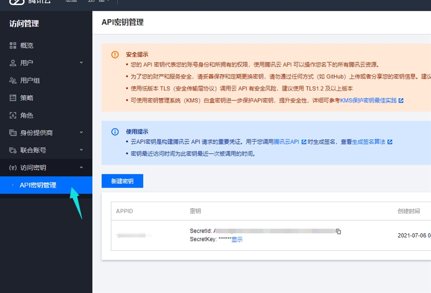Click 显示 to reveal the SecretKey
Image resolution: width=431 pixels, height=293 pixels.
[237, 240]
